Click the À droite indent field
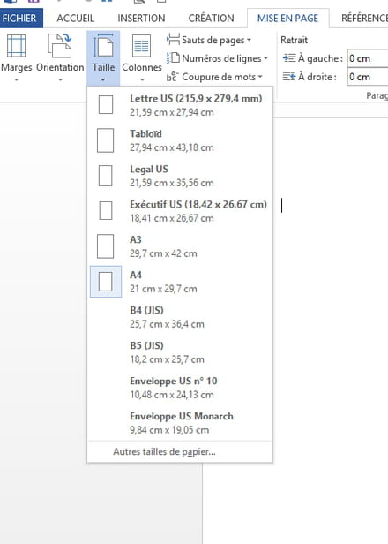Screen dimensions: 388x544 [368, 77]
